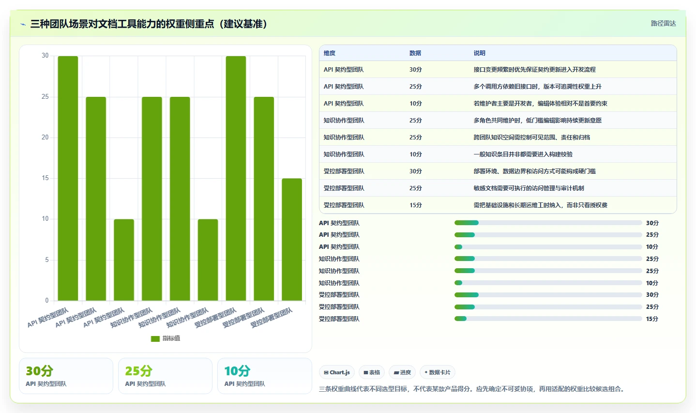
Task: Click chart bar for 受控部署型团队 at 30
Action: (x=236, y=178)
